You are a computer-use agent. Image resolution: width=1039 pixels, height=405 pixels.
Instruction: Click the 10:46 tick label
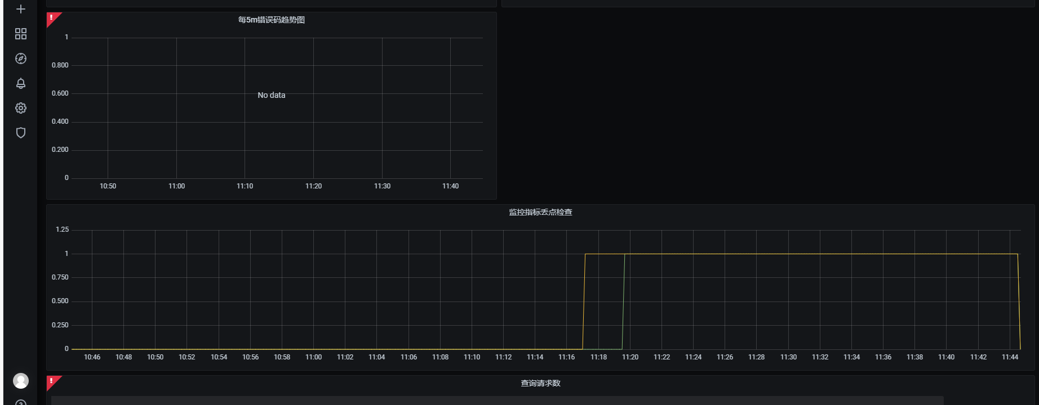[92, 357]
